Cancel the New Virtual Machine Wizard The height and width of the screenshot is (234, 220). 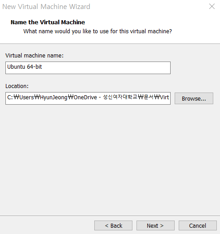point(198,225)
